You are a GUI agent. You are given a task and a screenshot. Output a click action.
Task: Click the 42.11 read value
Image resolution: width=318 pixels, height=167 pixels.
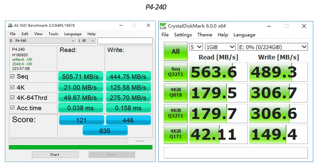(x=218, y=134)
